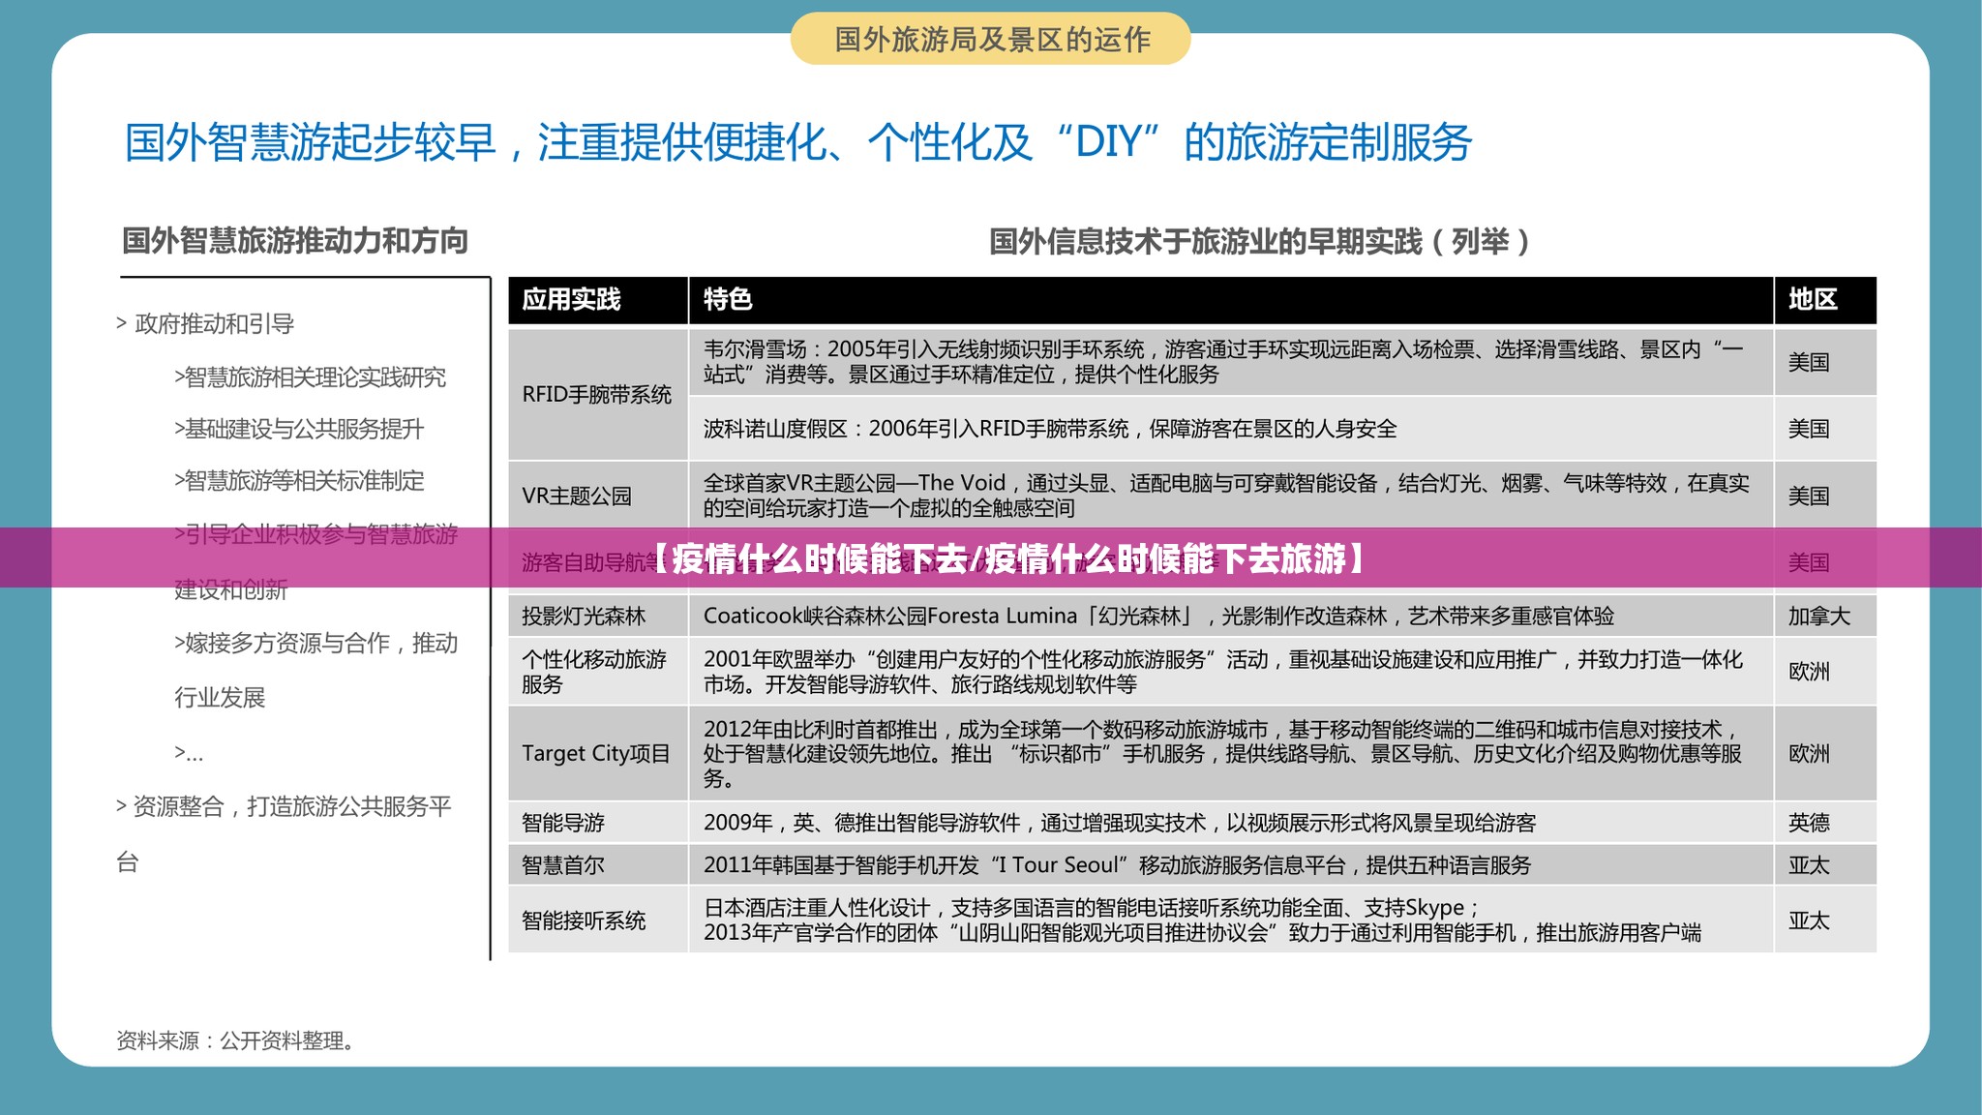
Task: Click the yellow tab 国外旅游局及景区的运作
Action: click(991, 40)
